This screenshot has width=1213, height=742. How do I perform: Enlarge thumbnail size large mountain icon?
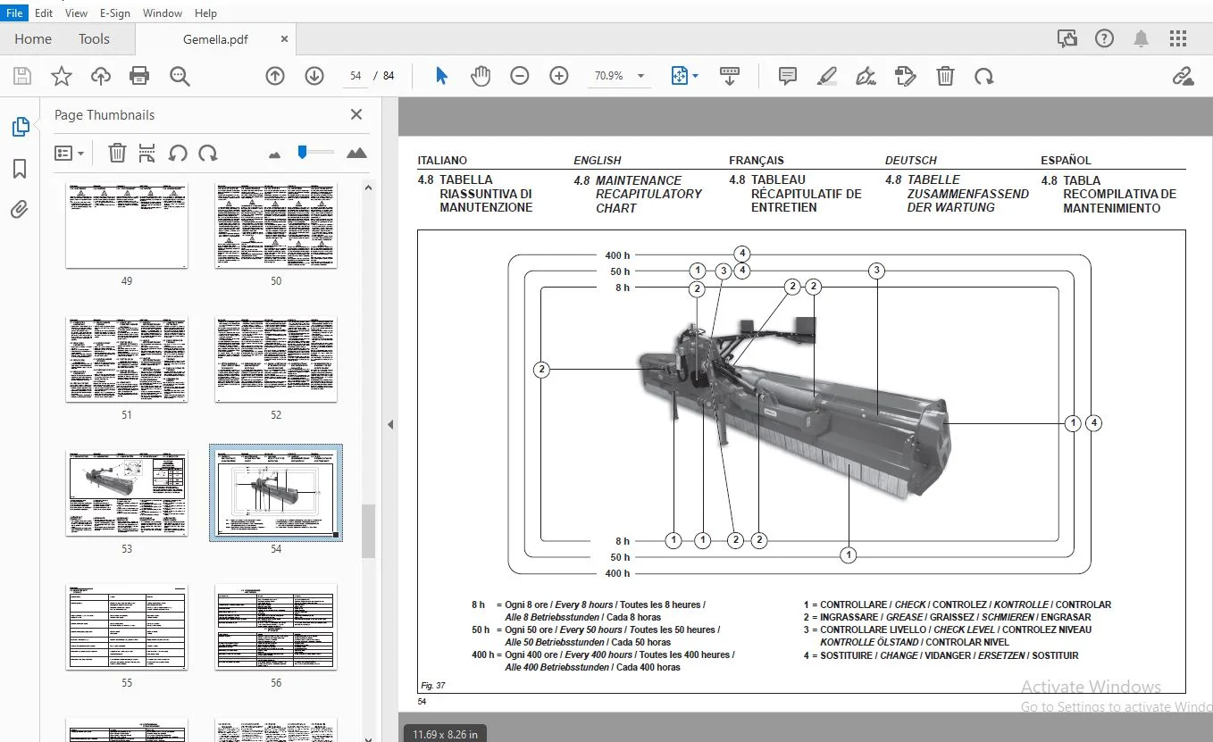[x=356, y=153]
